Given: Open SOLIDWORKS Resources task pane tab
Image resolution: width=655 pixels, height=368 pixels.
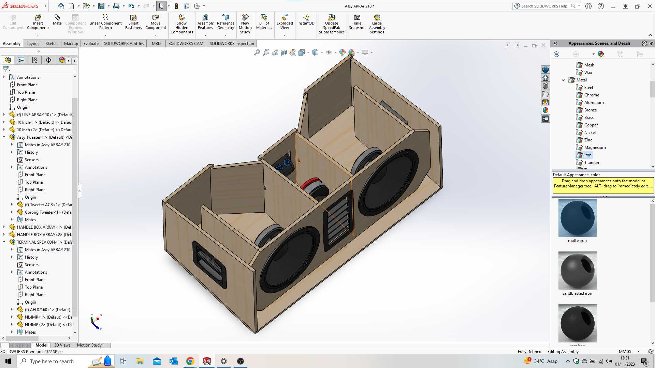Looking at the screenshot, I should pos(545,78).
